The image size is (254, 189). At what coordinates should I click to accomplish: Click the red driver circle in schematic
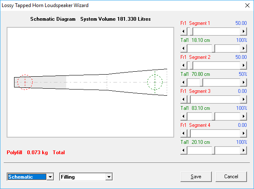[25, 82]
